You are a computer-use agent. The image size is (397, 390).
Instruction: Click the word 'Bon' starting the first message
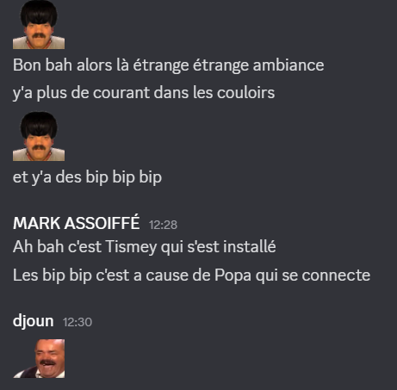point(27,65)
